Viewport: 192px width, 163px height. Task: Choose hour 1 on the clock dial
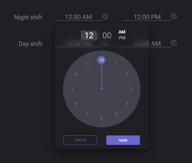pyautogui.click(x=116, y=64)
